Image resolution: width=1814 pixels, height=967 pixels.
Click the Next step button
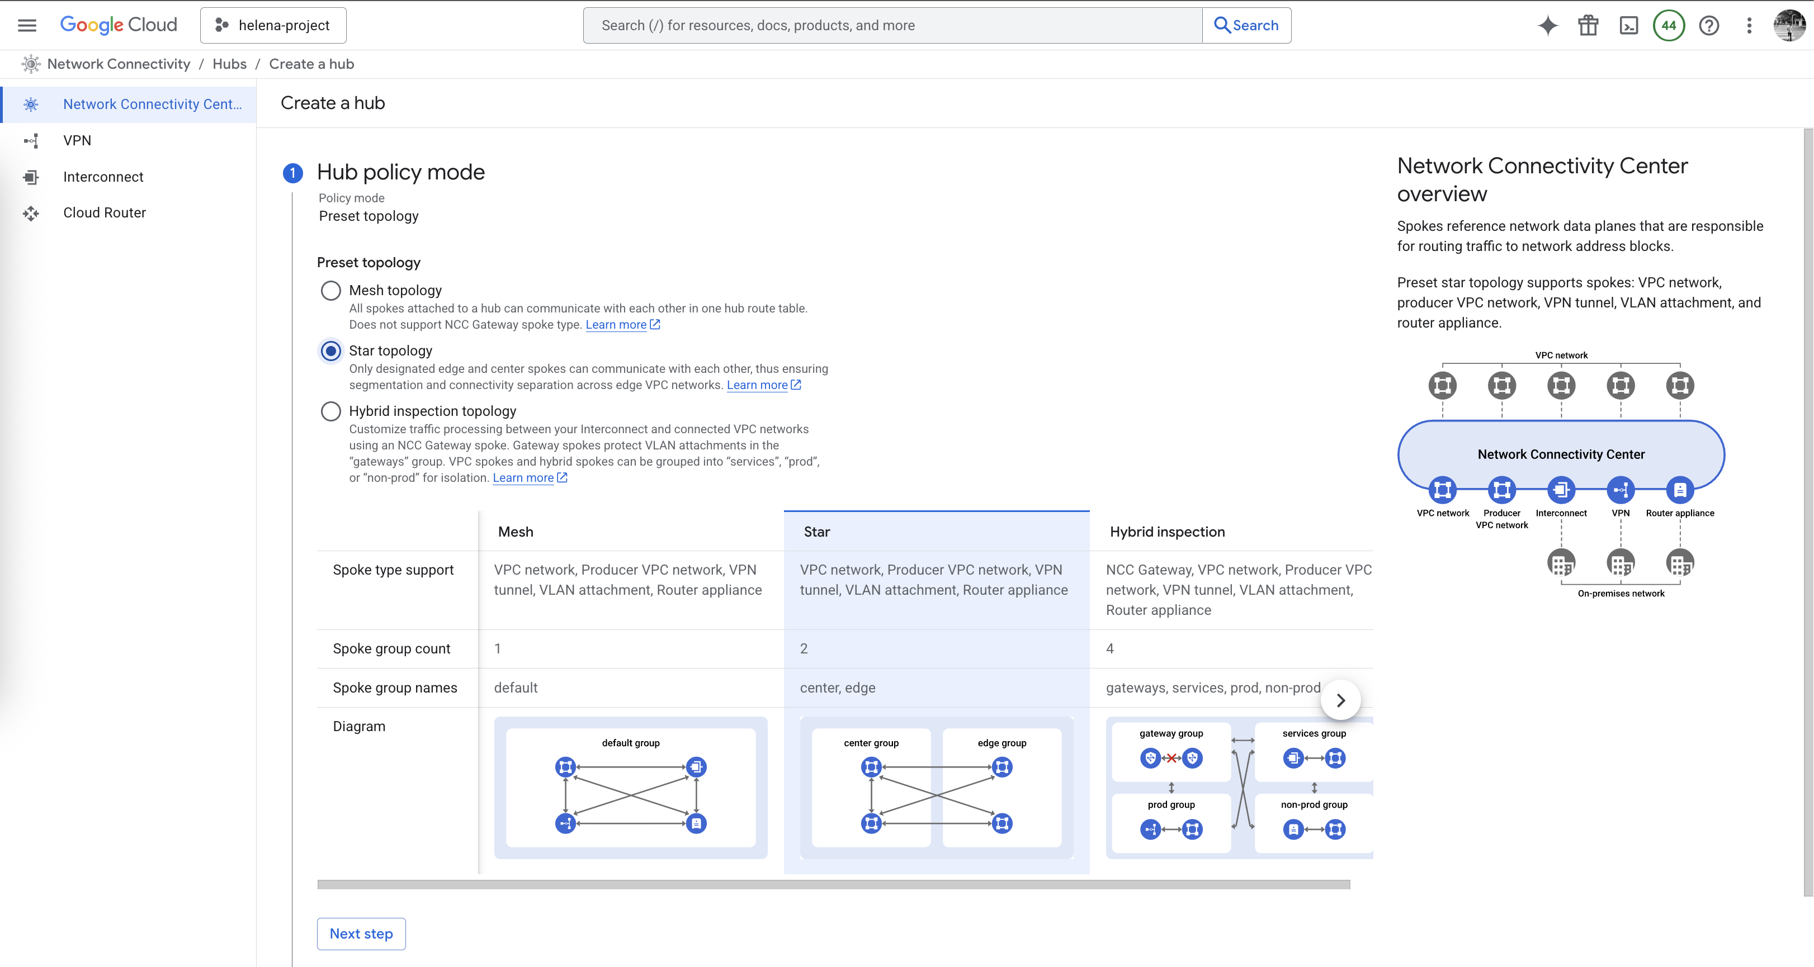tap(361, 934)
